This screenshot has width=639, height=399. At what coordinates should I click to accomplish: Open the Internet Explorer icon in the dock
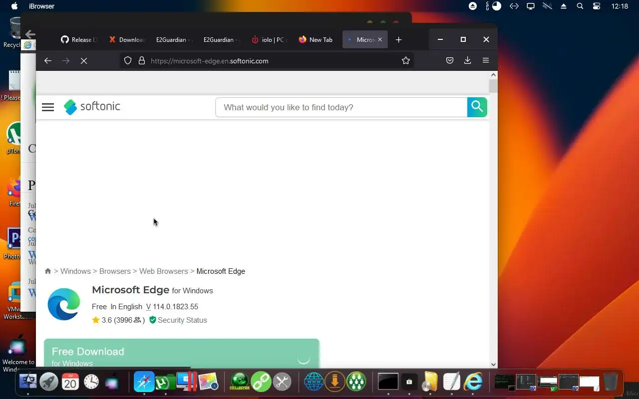coord(473,382)
